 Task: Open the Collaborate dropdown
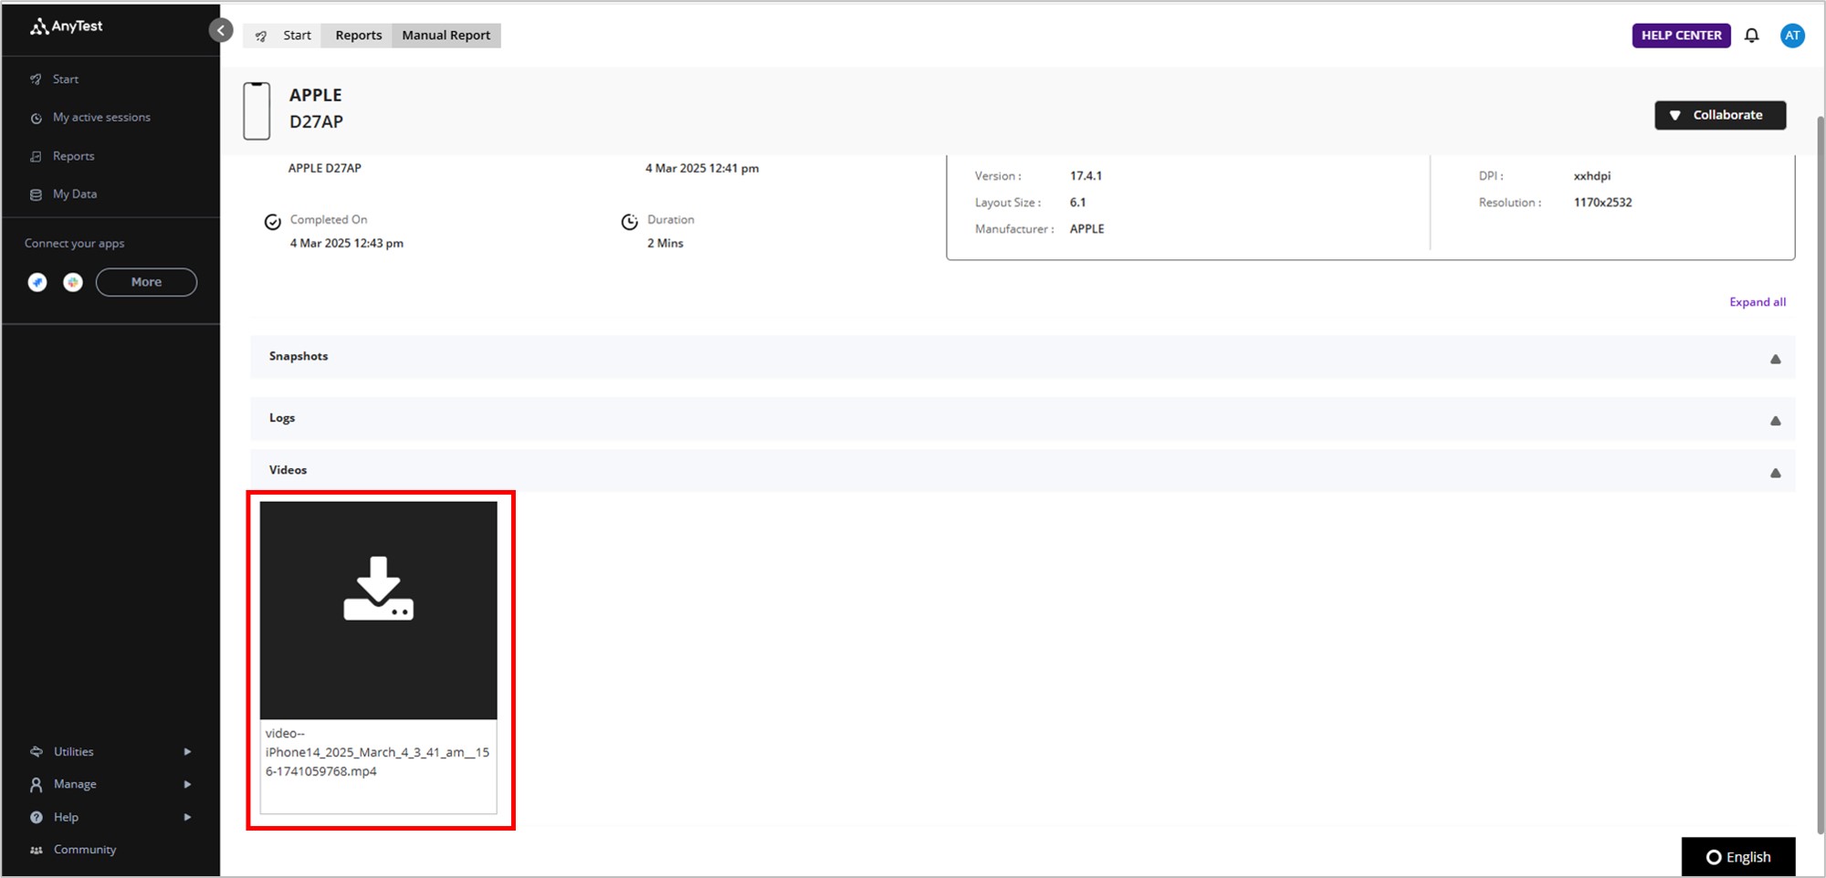click(1720, 115)
